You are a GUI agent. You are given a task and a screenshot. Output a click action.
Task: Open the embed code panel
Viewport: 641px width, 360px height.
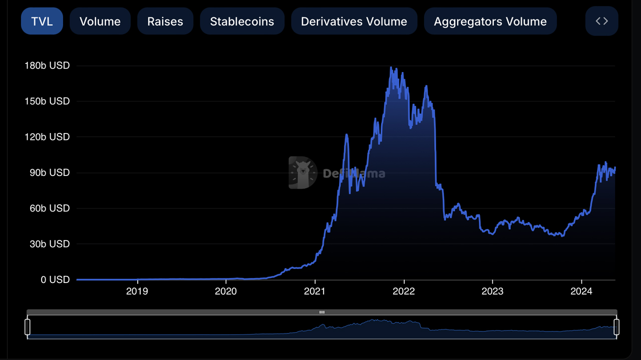click(601, 21)
